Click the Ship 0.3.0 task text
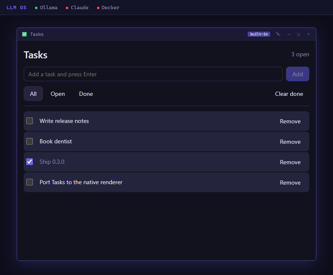Viewport: 333px width, 275px height. coord(52,162)
